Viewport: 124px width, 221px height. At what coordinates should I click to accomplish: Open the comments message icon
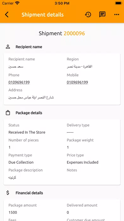point(102,15)
